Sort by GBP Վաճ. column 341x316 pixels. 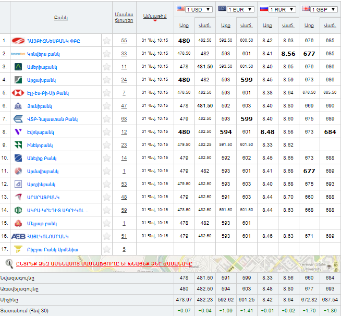tap(330, 26)
